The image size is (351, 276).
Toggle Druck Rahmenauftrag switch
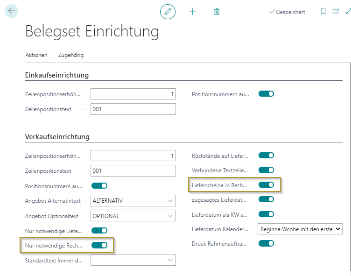click(x=266, y=243)
